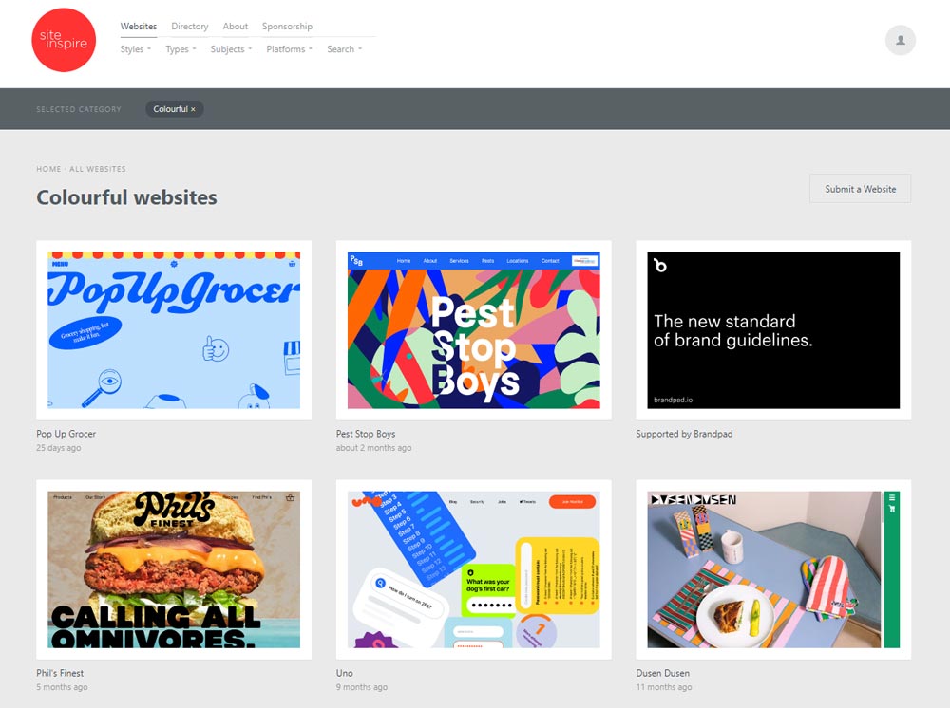Open the user account avatar icon
This screenshot has width=950, height=708.
point(901,41)
